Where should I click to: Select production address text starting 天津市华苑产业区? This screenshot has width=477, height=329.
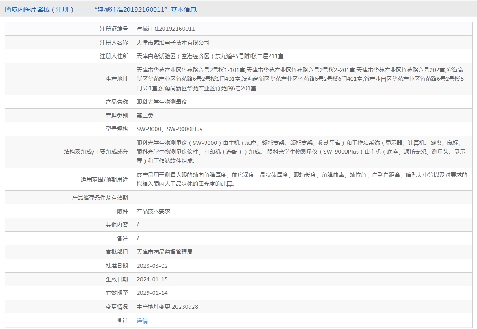pyautogui.click(x=300, y=79)
